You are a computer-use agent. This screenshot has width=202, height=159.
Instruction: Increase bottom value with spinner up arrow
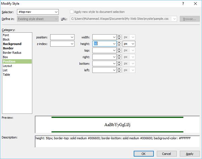pos(119,62)
